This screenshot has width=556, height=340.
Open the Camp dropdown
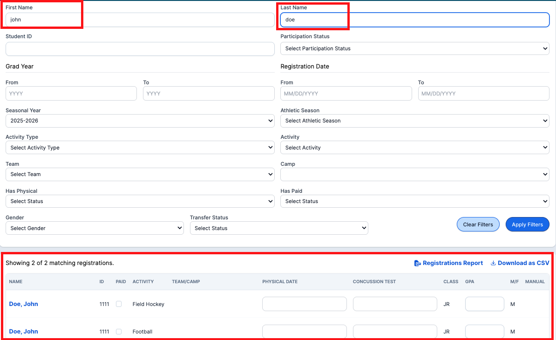[x=414, y=175]
